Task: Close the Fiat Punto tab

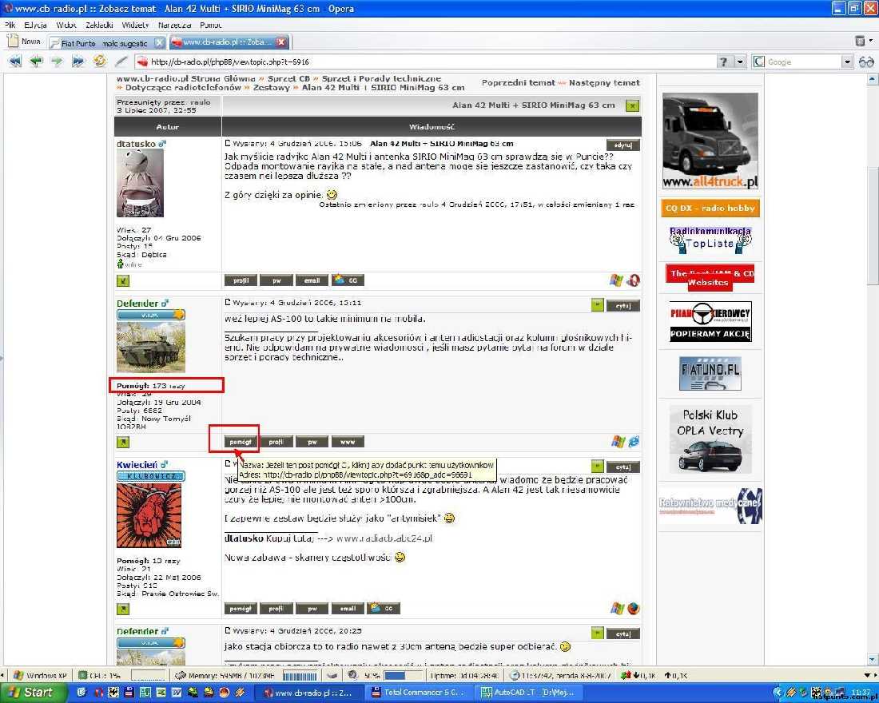Action: pyautogui.click(x=159, y=42)
